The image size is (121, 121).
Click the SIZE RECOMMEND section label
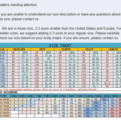click(9, 92)
